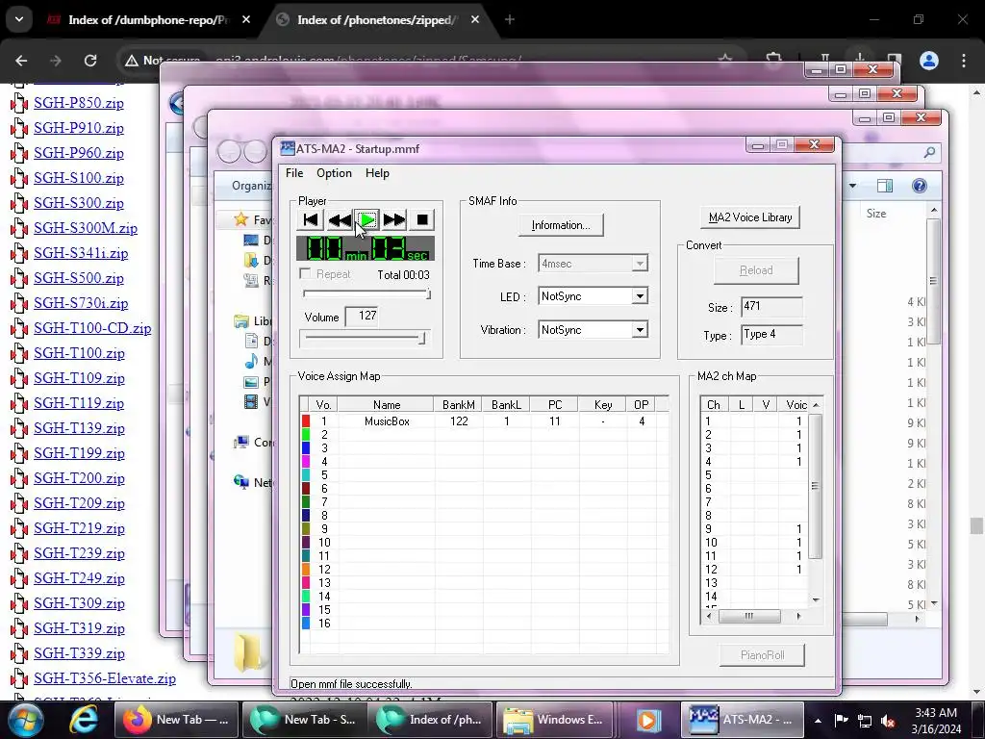Open the SGH-T100-CD.zip link

(x=92, y=328)
